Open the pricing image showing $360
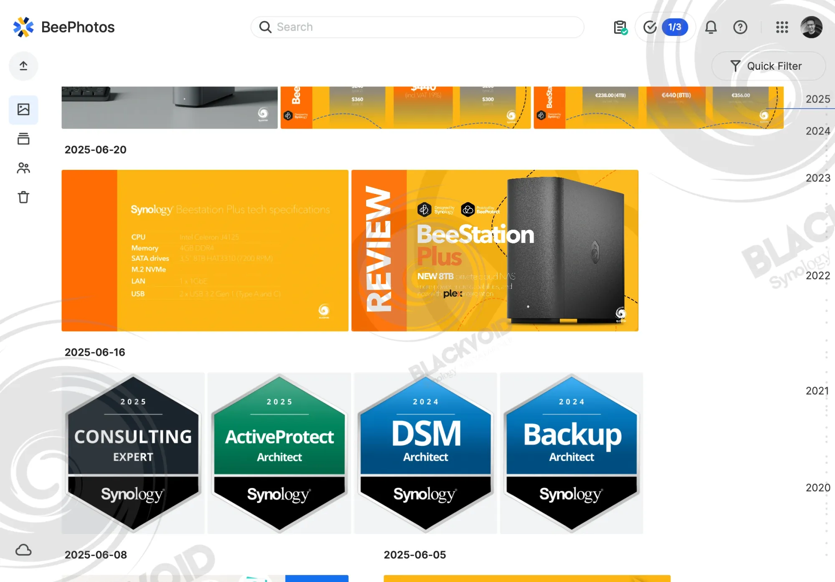Viewport: 835px width, 582px height. (x=405, y=108)
